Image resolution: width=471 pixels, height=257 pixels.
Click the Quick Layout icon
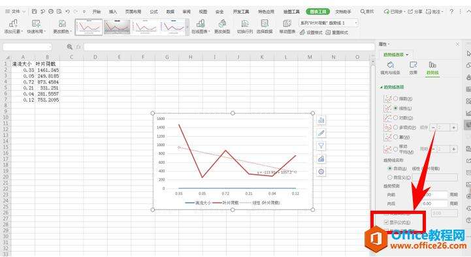pyautogui.click(x=36, y=26)
